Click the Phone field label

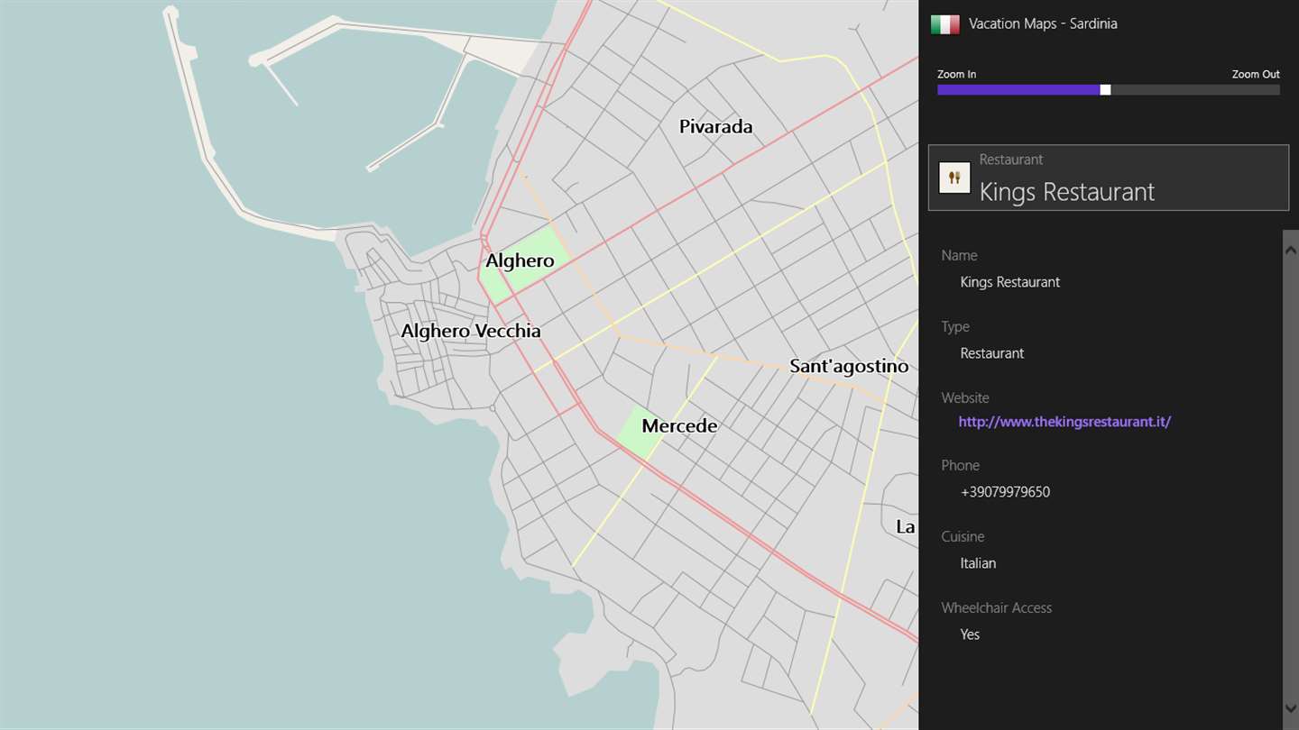960,466
